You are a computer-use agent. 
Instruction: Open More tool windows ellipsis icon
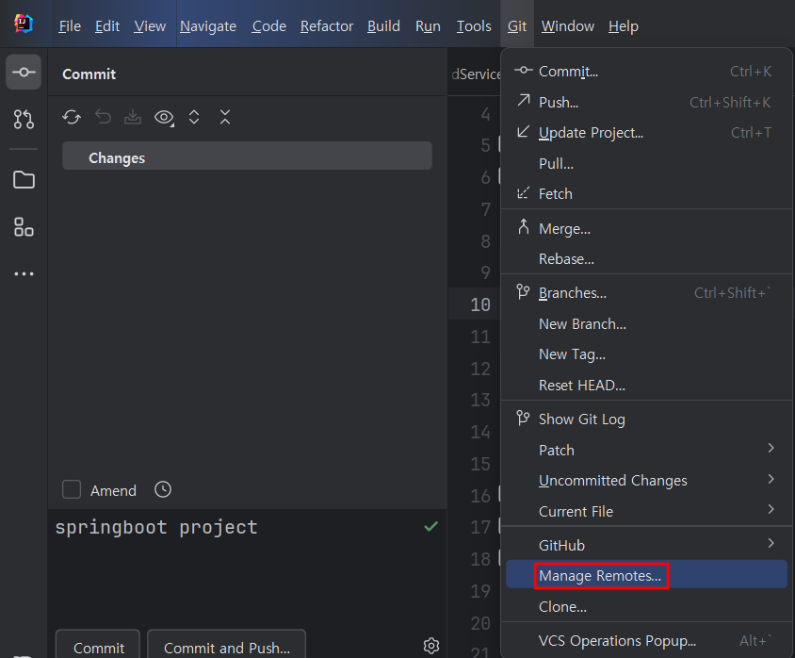(24, 274)
